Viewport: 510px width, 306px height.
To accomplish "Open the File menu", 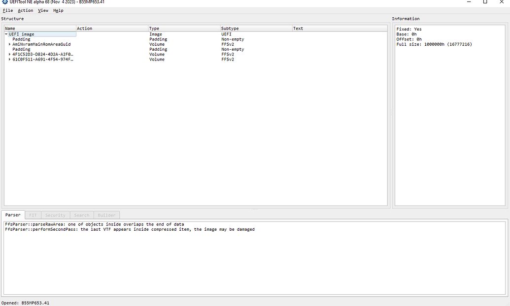I will coord(7,10).
